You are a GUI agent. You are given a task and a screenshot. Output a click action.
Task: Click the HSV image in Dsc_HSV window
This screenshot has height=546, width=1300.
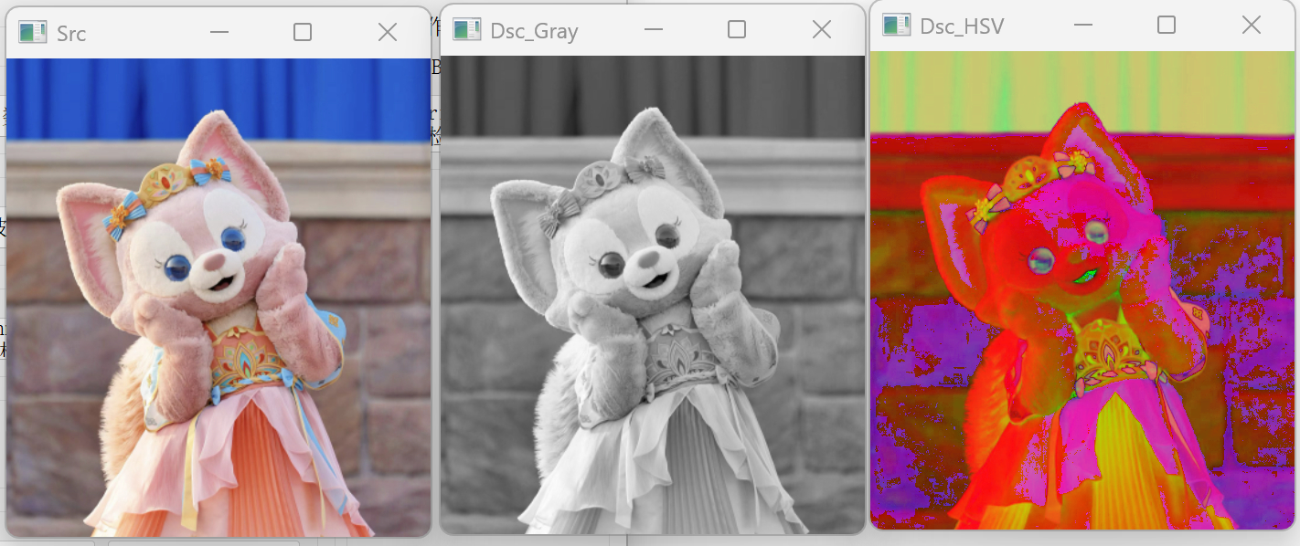pos(1082,289)
